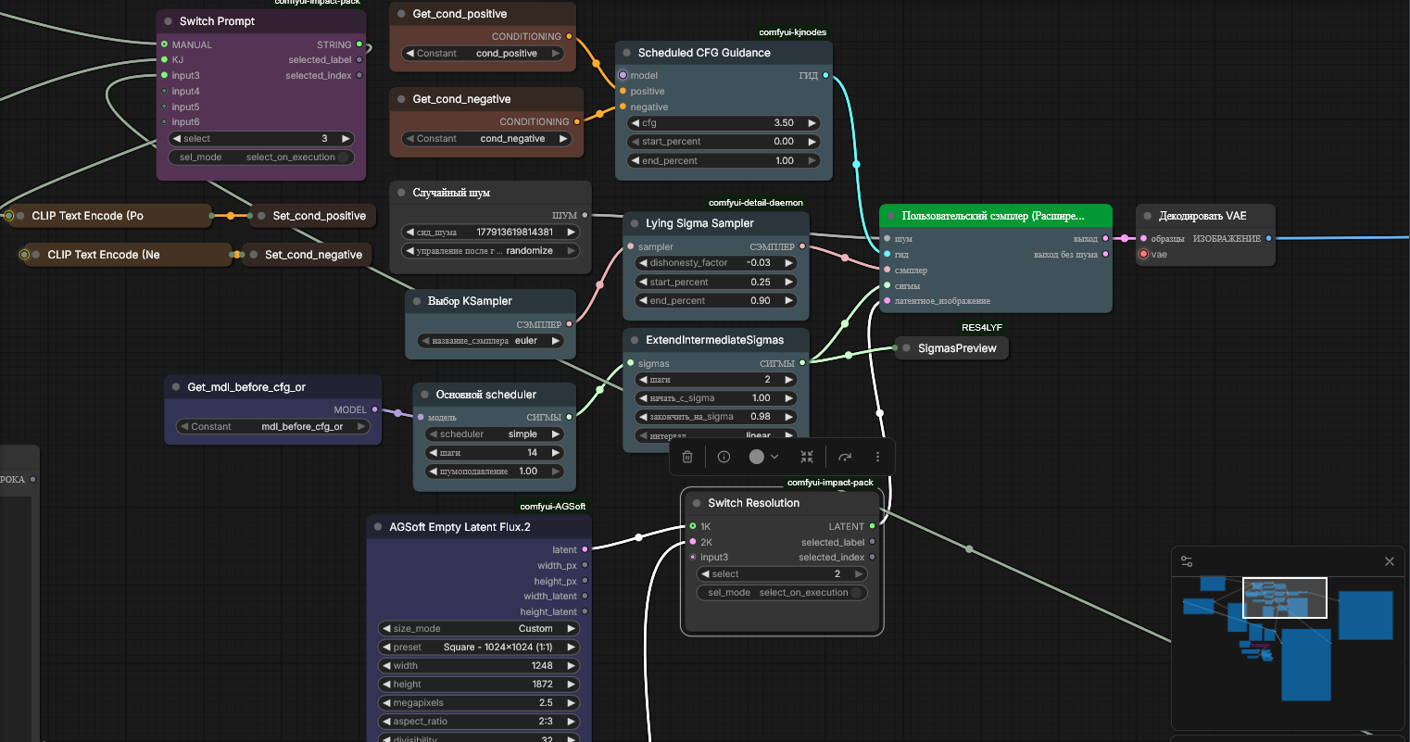The width and height of the screenshot is (1410, 742).
Task: Collapse the Get_mdl_before_cfg_or node title dot
Action: 176,387
